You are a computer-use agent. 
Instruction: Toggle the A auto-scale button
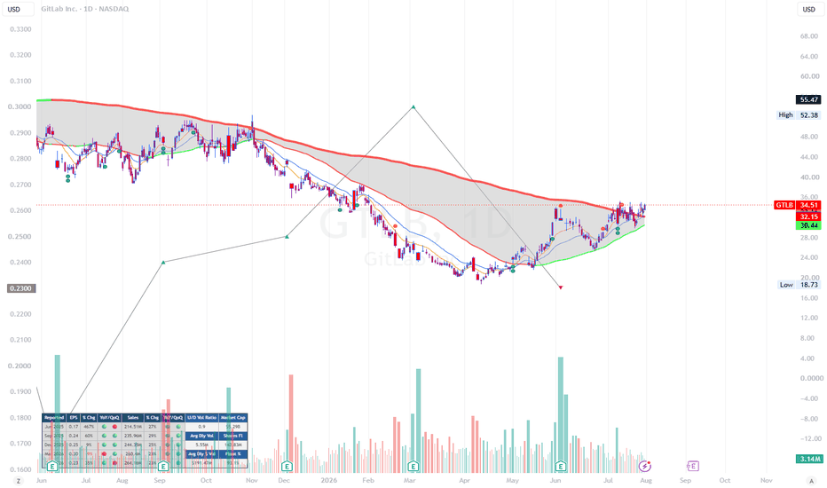click(811, 481)
